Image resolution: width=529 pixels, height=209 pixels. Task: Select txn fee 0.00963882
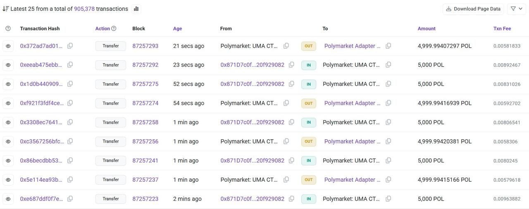point(507,199)
